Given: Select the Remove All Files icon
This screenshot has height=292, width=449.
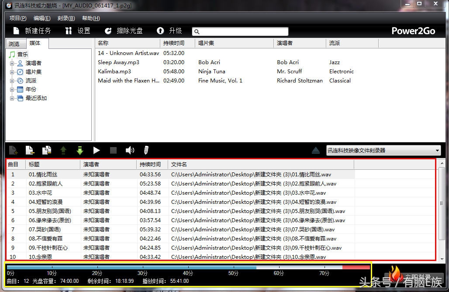Looking at the screenshot, I should coord(46,150).
